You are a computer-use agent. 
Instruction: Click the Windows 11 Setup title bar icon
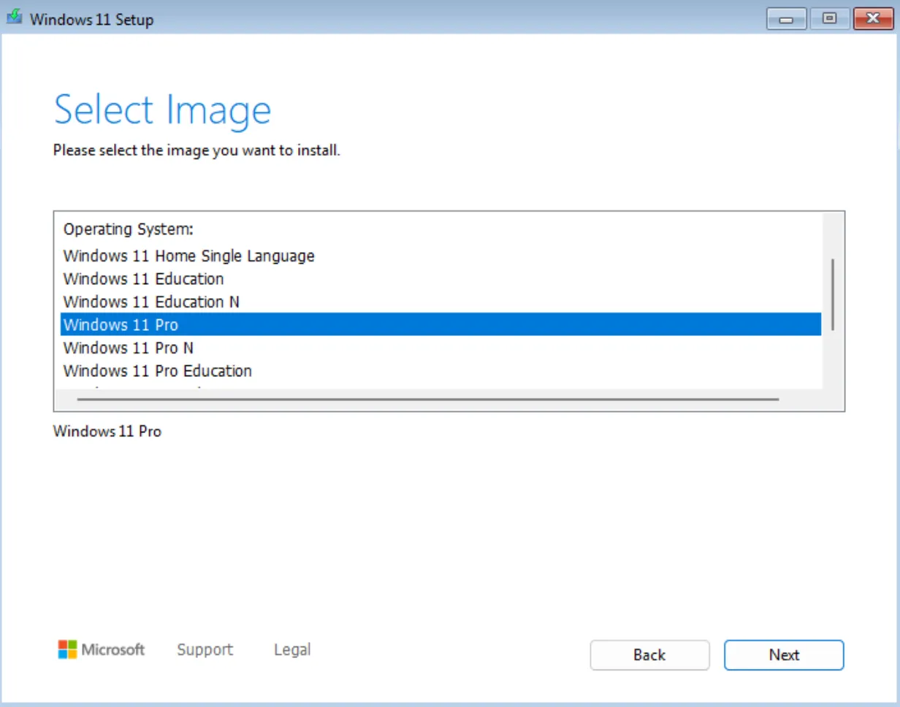click(x=15, y=18)
